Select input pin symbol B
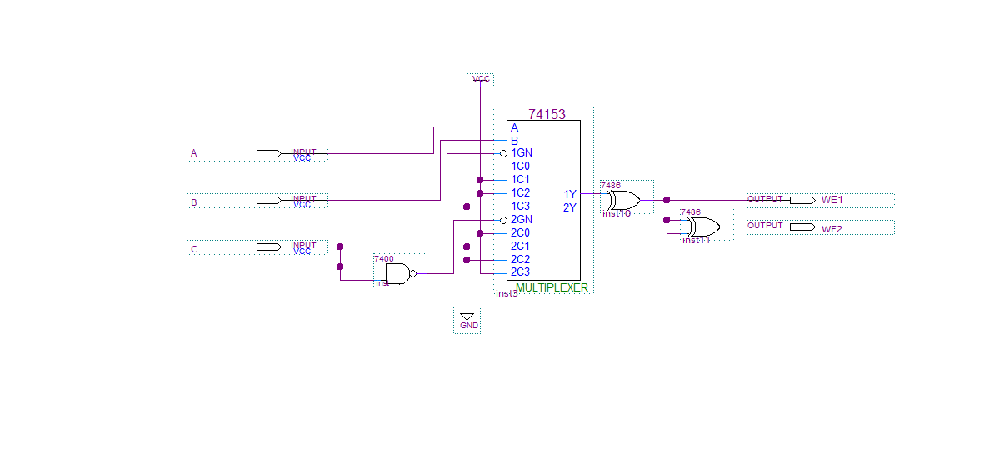This screenshot has width=1004, height=474. 268,201
